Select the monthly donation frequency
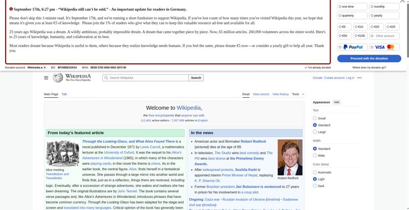 tap(384, 7)
